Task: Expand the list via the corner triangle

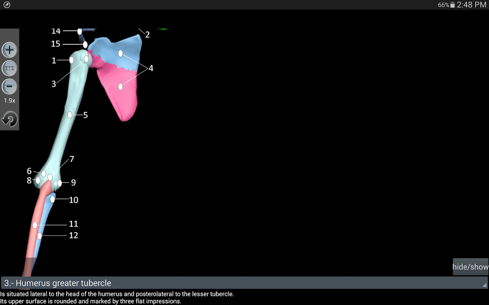Action: [484, 285]
